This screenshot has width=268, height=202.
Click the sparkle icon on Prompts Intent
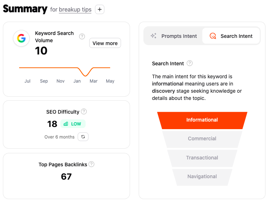coord(153,36)
